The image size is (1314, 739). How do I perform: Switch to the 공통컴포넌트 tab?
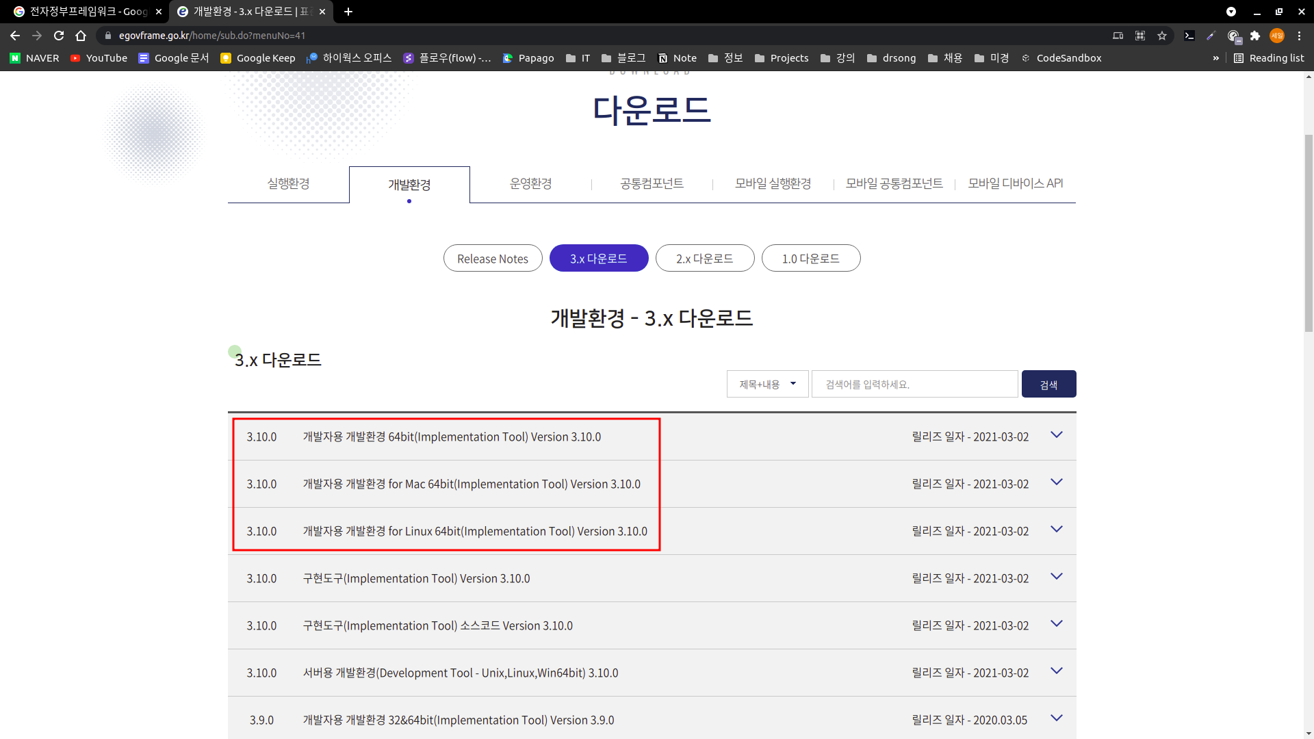tap(652, 183)
